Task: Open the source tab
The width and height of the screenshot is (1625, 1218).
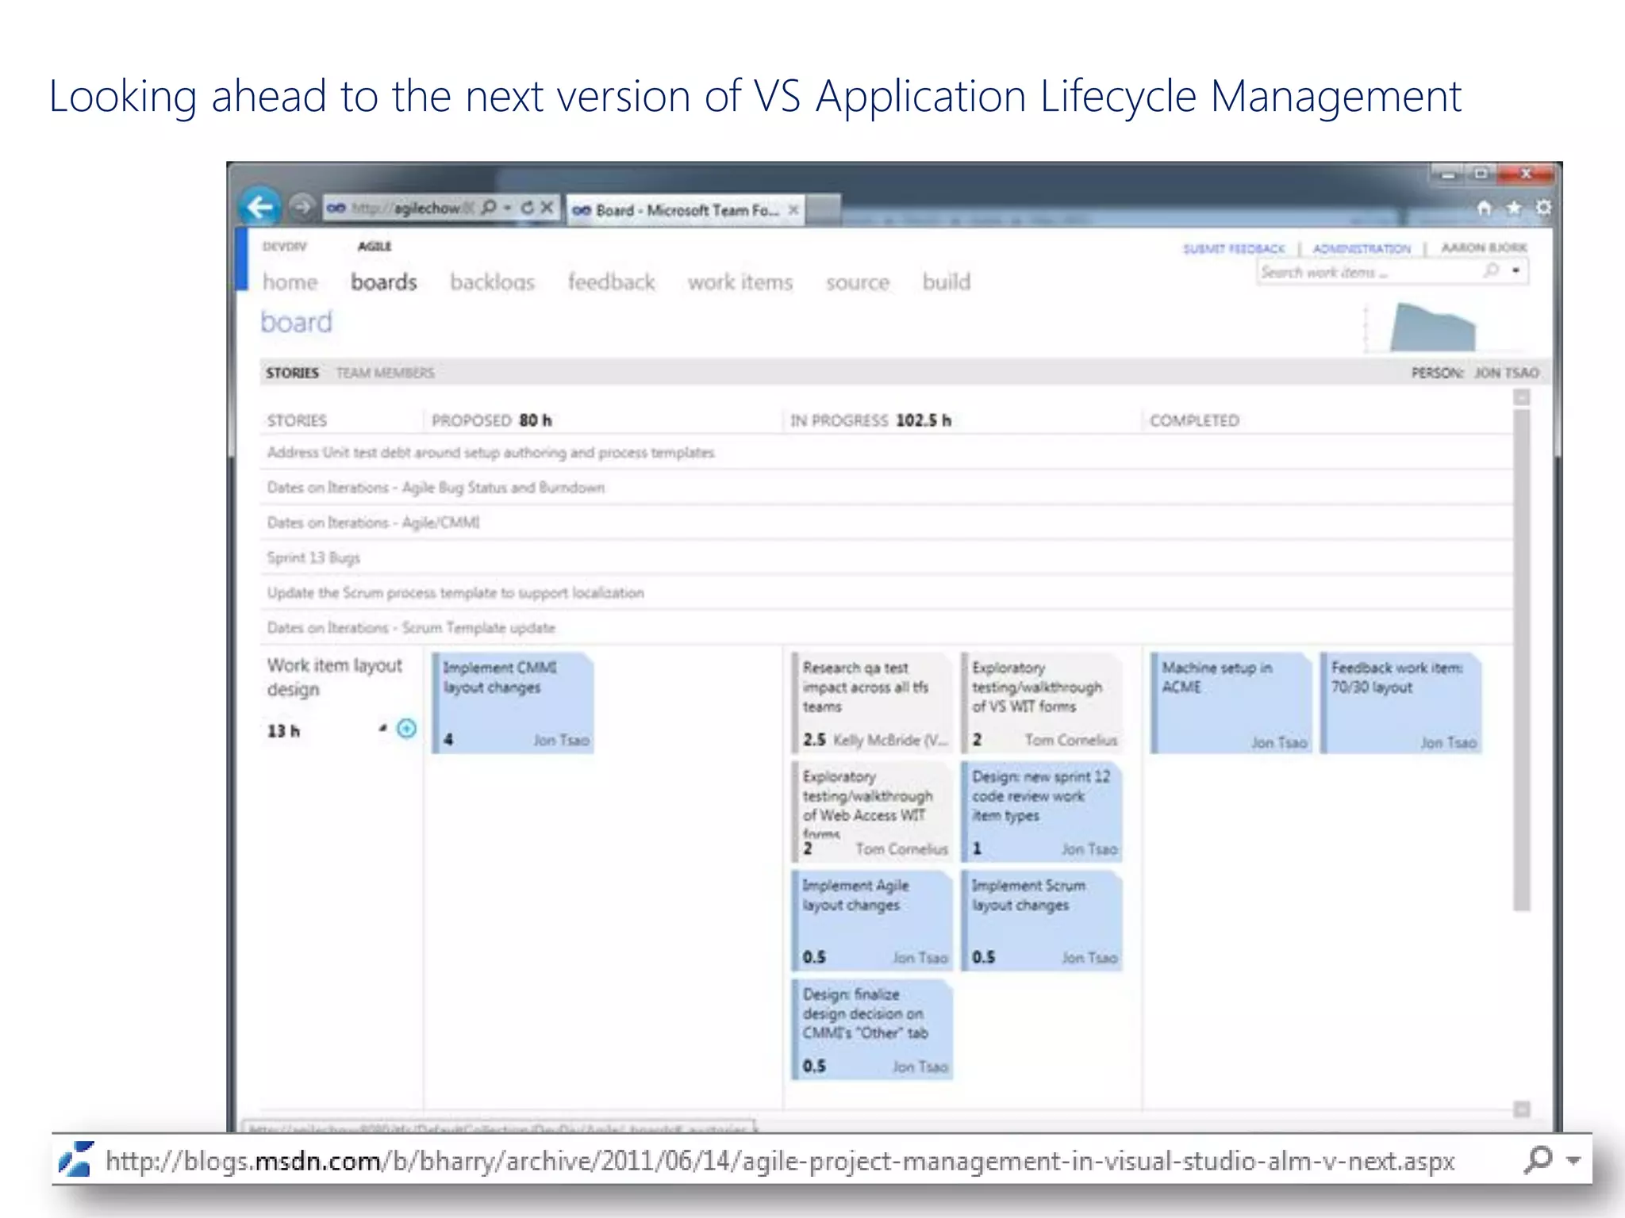Action: tap(858, 282)
